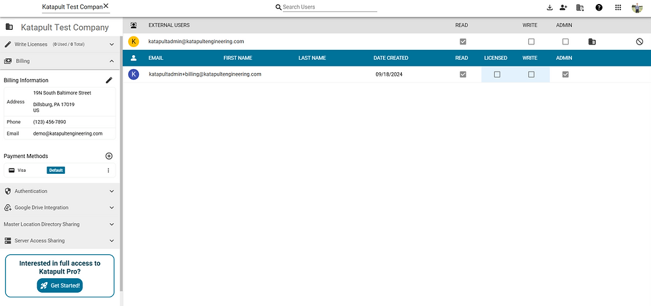Viewport: 651px width, 306px height.
Task: Click the Visa credit card icon
Action: pos(12,171)
